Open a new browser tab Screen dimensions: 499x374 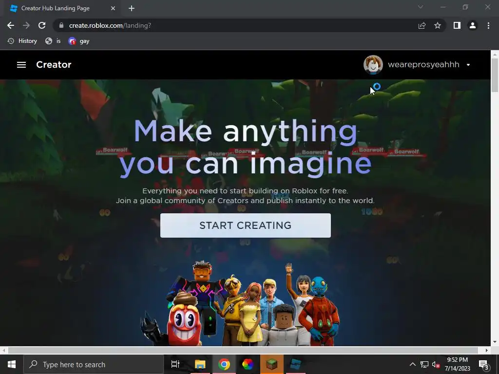click(x=132, y=8)
